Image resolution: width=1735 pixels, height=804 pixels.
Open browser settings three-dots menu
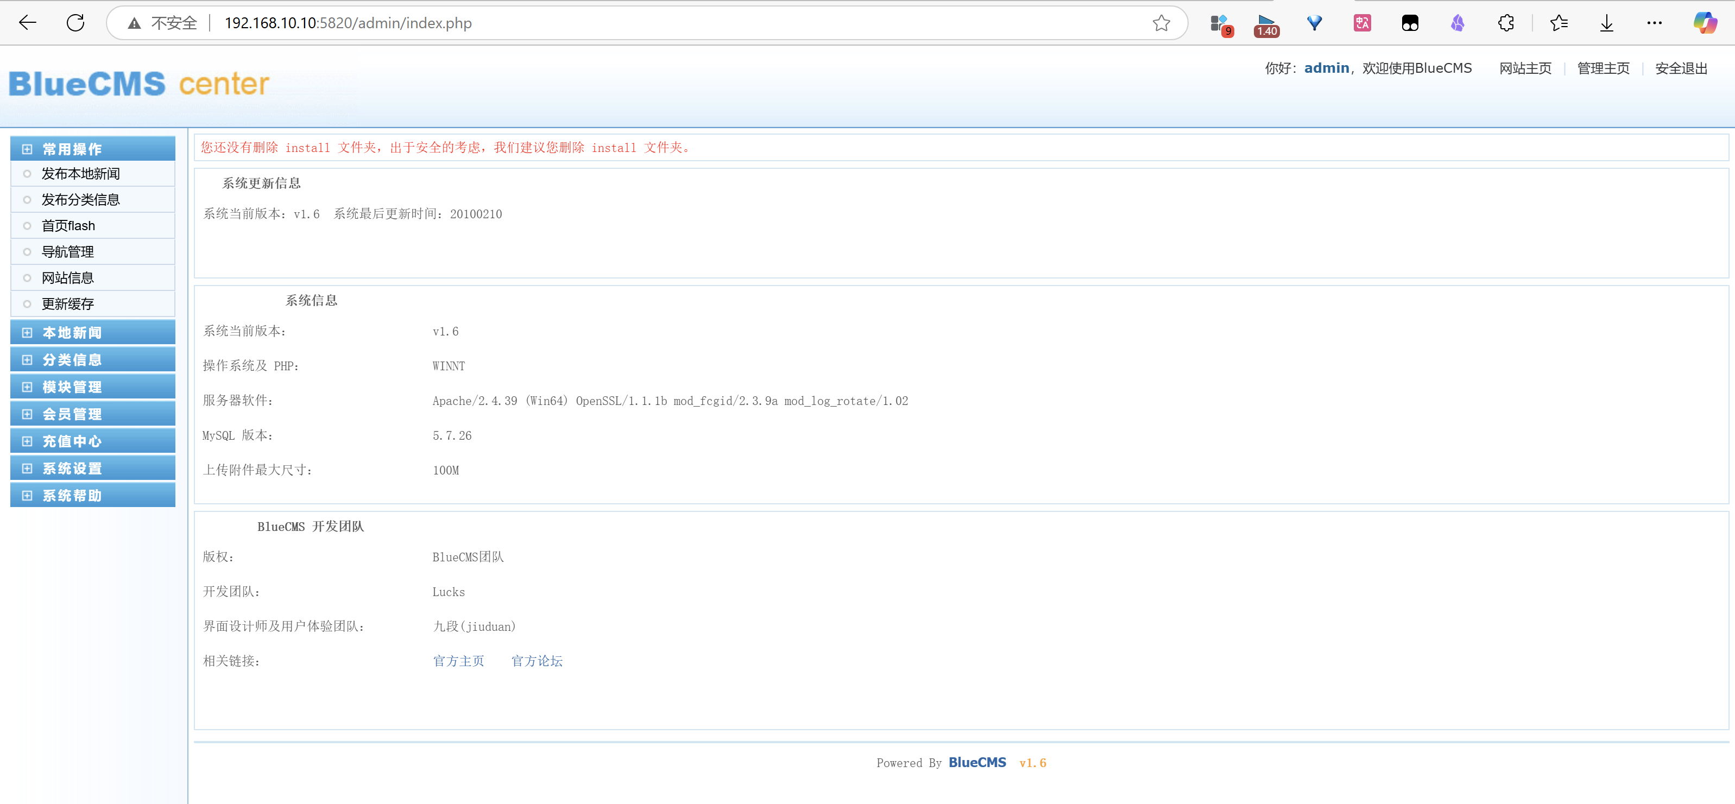tap(1654, 23)
